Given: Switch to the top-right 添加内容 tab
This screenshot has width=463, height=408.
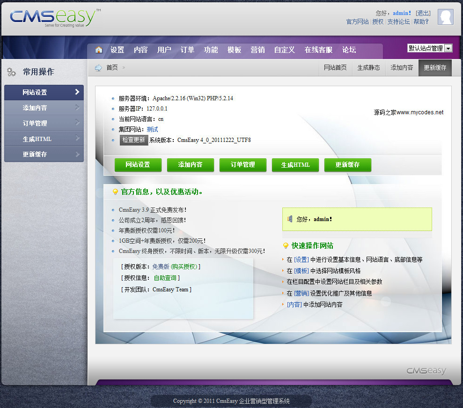Looking at the screenshot, I should click(402, 67).
